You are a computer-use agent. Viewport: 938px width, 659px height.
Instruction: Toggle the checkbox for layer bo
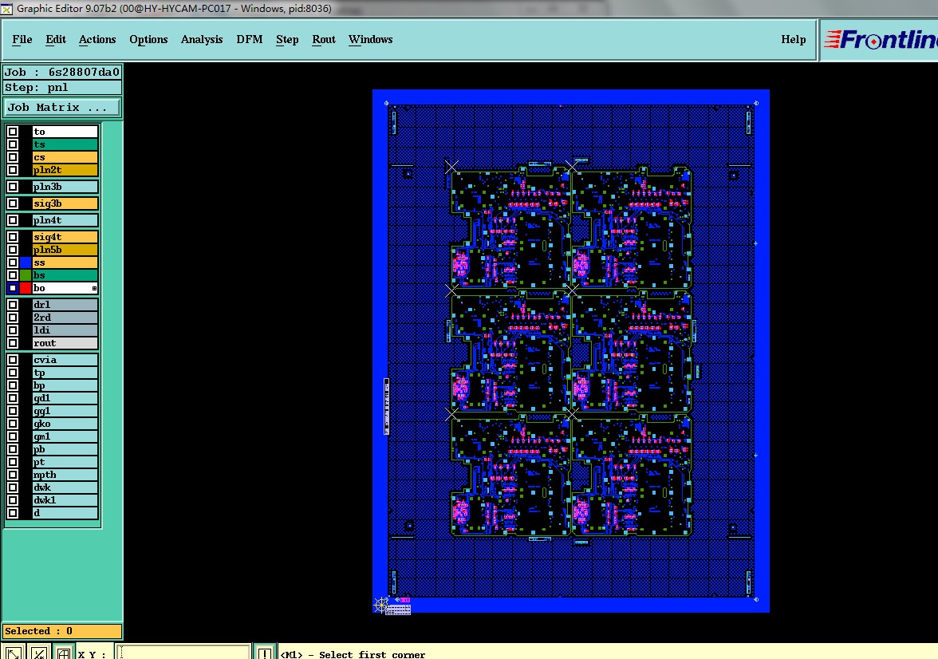pyautogui.click(x=13, y=288)
